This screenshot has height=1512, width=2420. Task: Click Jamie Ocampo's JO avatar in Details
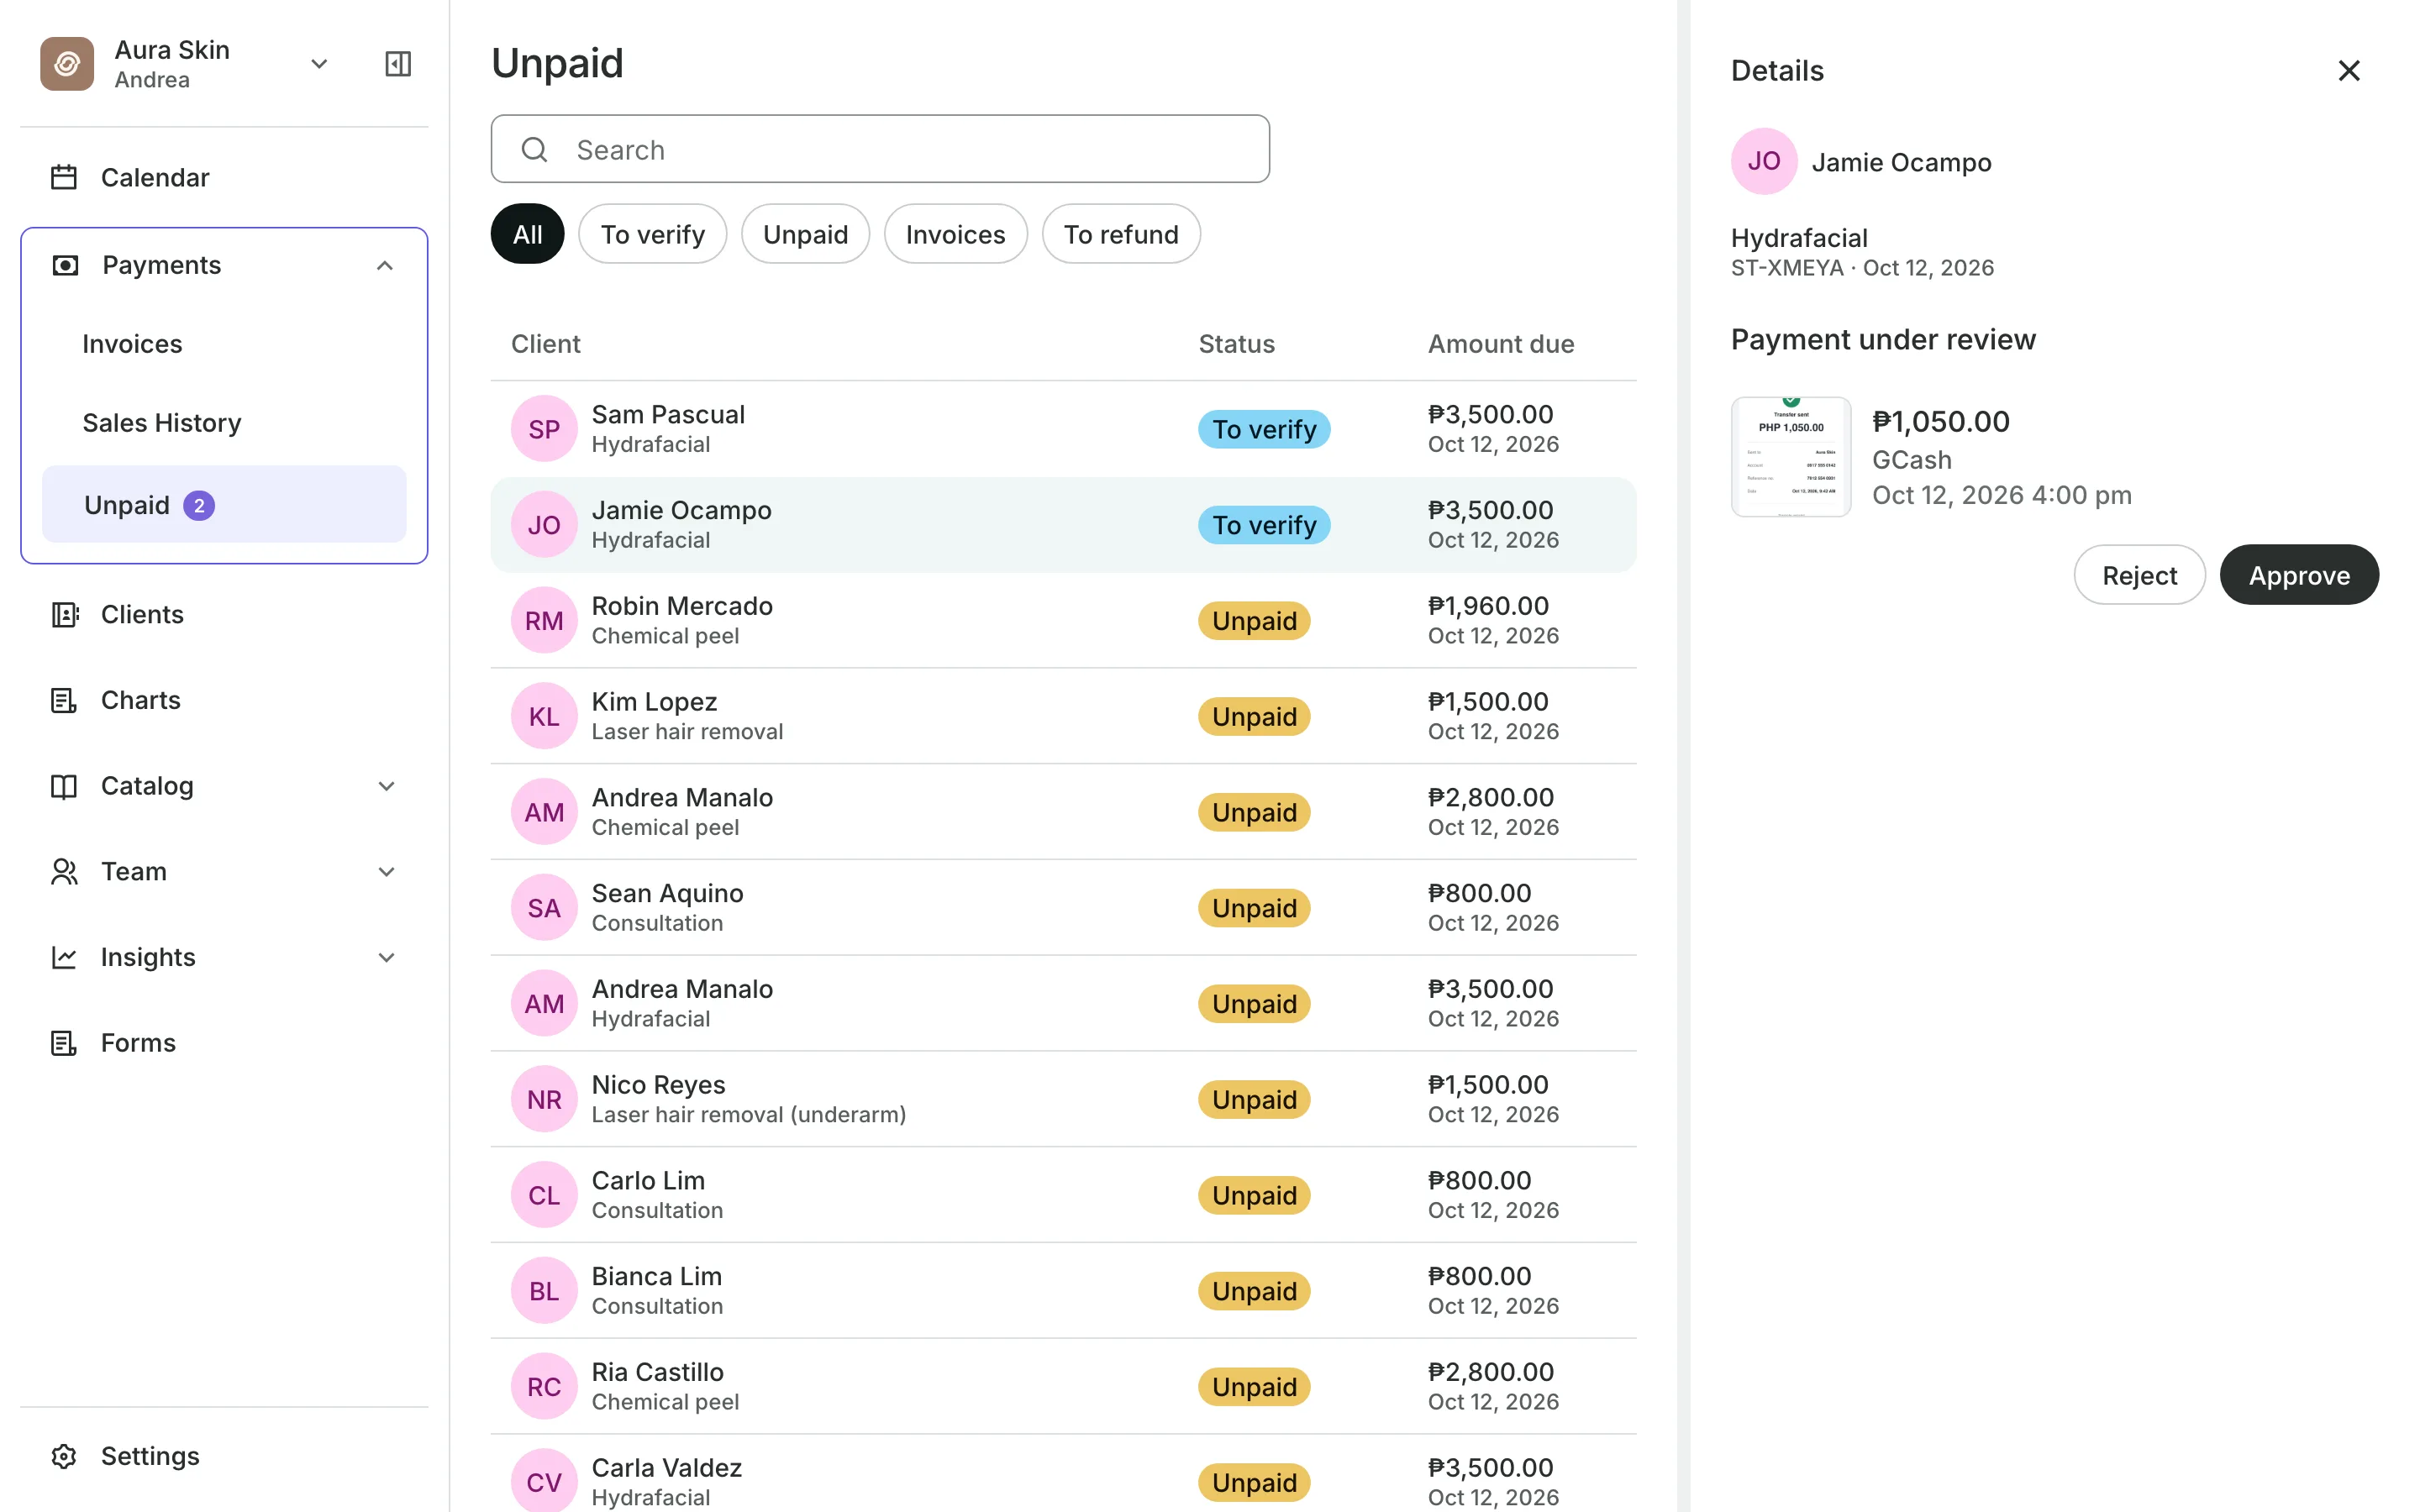1764,161
